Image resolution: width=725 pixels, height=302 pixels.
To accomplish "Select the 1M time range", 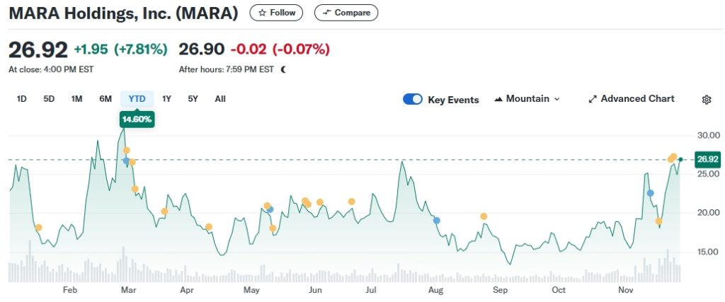I will point(76,99).
